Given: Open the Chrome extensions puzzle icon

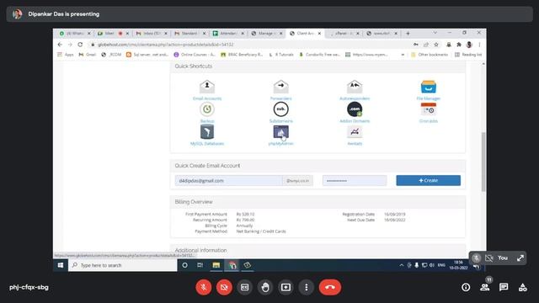Looking at the screenshot, I should (x=459, y=45).
